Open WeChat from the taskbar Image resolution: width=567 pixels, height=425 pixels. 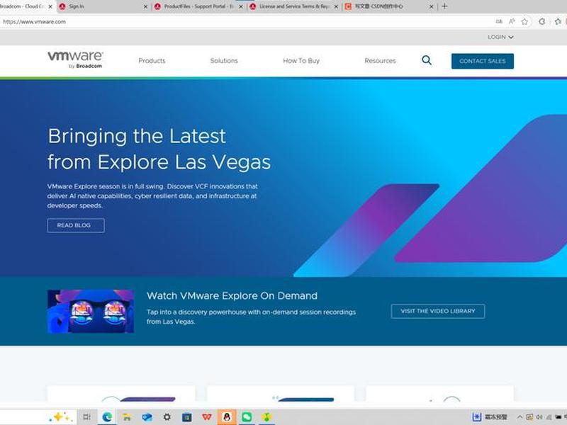(x=247, y=417)
